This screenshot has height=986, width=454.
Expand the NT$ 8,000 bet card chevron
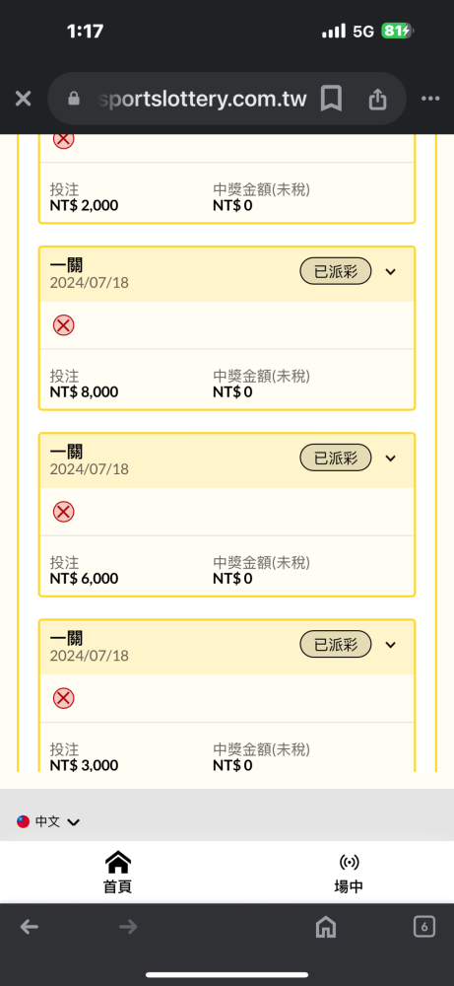[x=391, y=272]
